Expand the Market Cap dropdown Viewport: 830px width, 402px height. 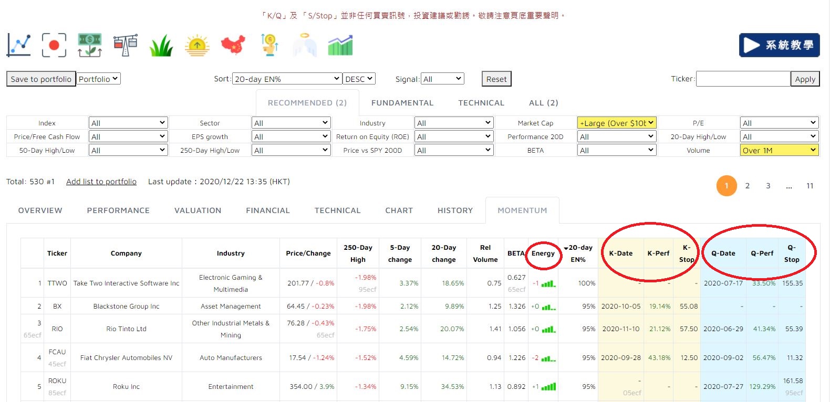pos(617,123)
